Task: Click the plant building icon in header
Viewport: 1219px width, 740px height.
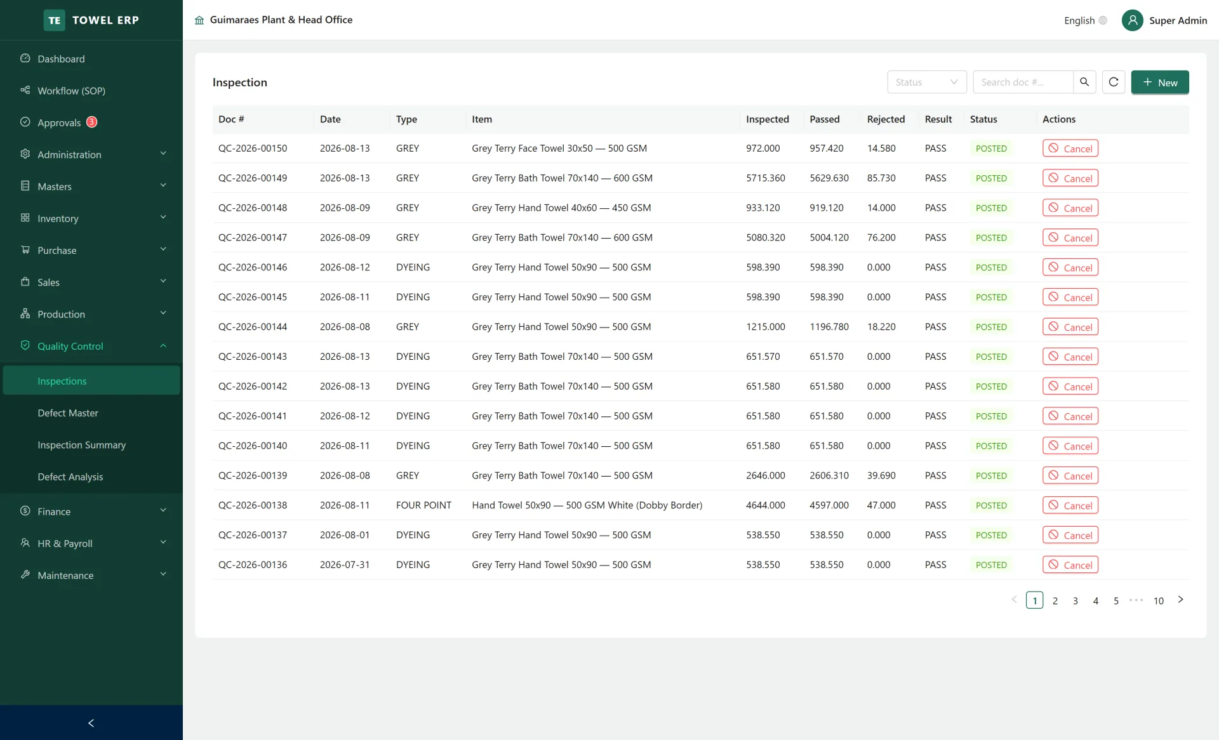Action: pyautogui.click(x=199, y=20)
